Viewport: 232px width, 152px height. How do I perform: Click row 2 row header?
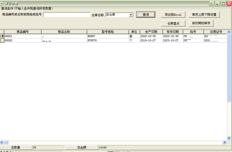point(2,40)
